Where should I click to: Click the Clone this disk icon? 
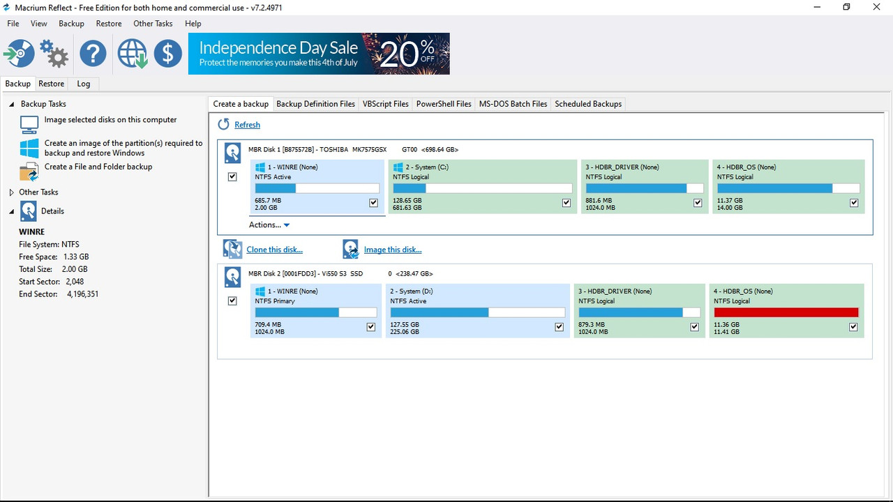click(232, 249)
